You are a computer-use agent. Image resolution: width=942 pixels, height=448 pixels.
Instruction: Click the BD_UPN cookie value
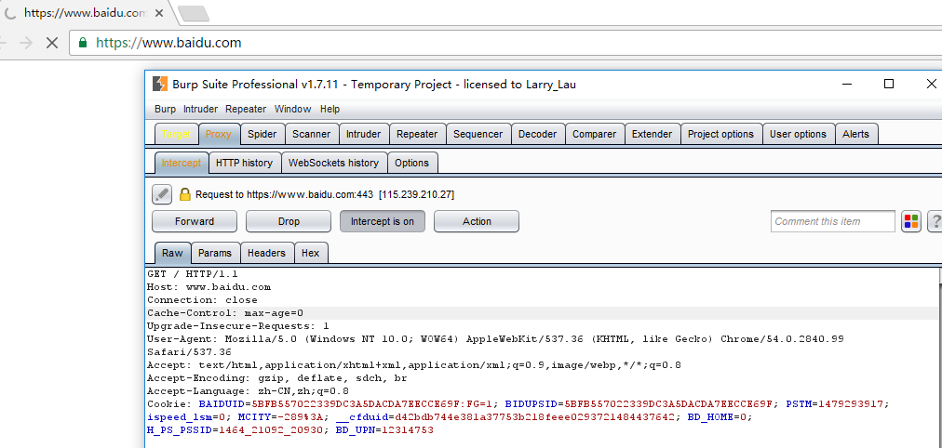click(x=408, y=430)
